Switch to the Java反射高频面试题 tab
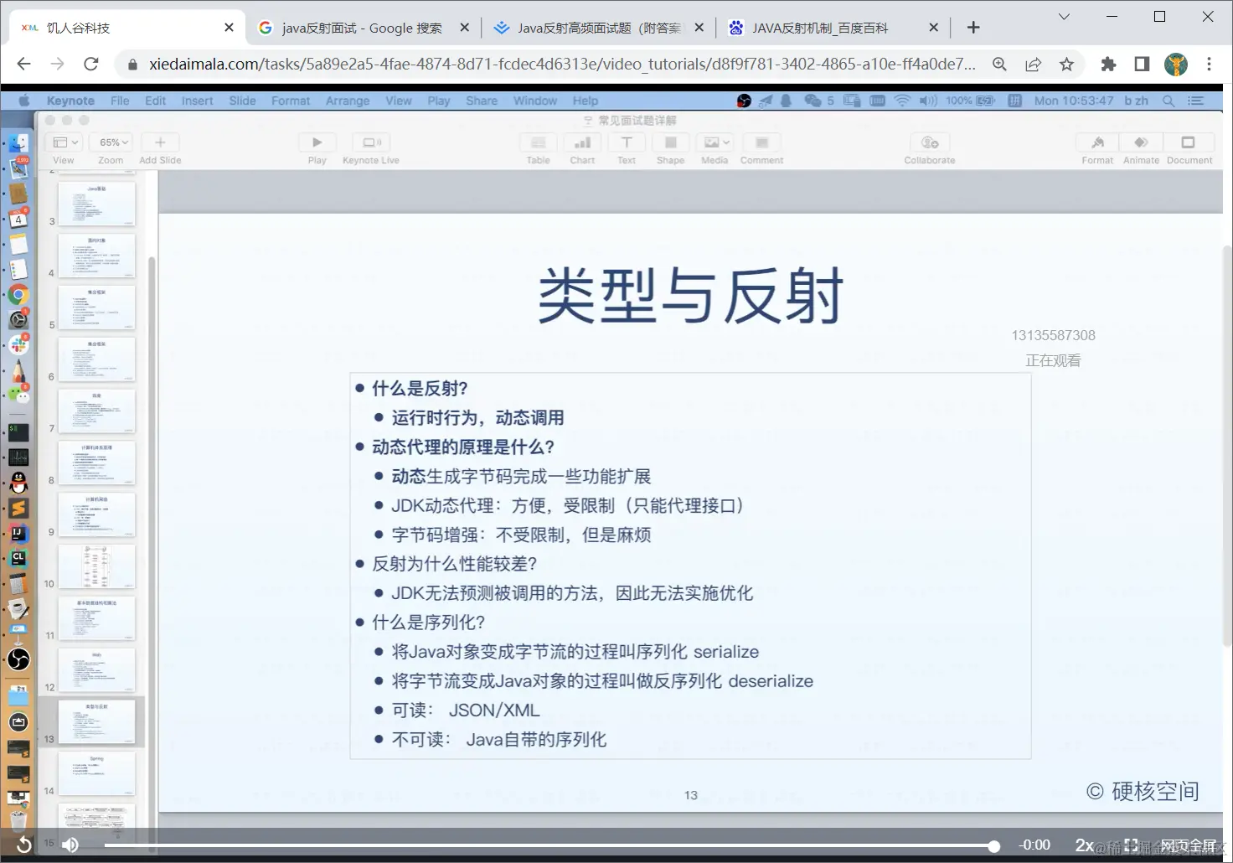The height and width of the screenshot is (863, 1233). (598, 28)
